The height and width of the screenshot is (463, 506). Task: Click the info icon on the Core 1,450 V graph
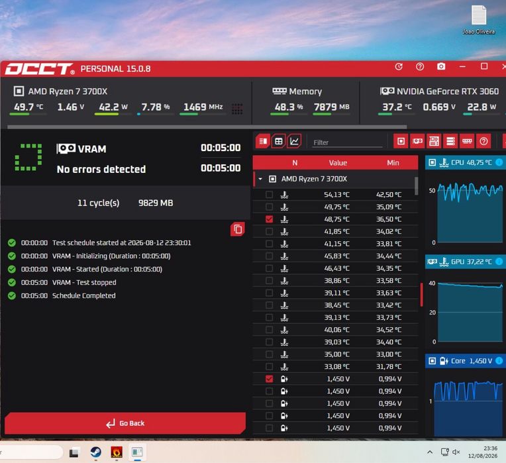coord(499,361)
